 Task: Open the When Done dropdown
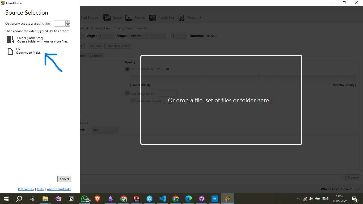point(350,189)
